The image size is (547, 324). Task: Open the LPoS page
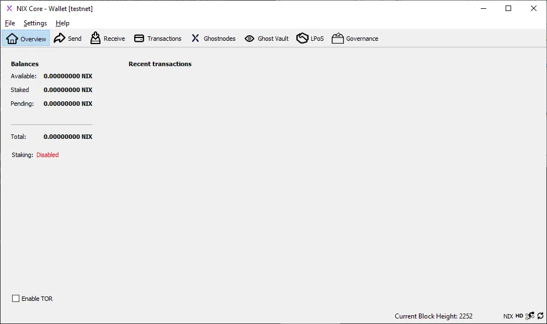coord(310,39)
